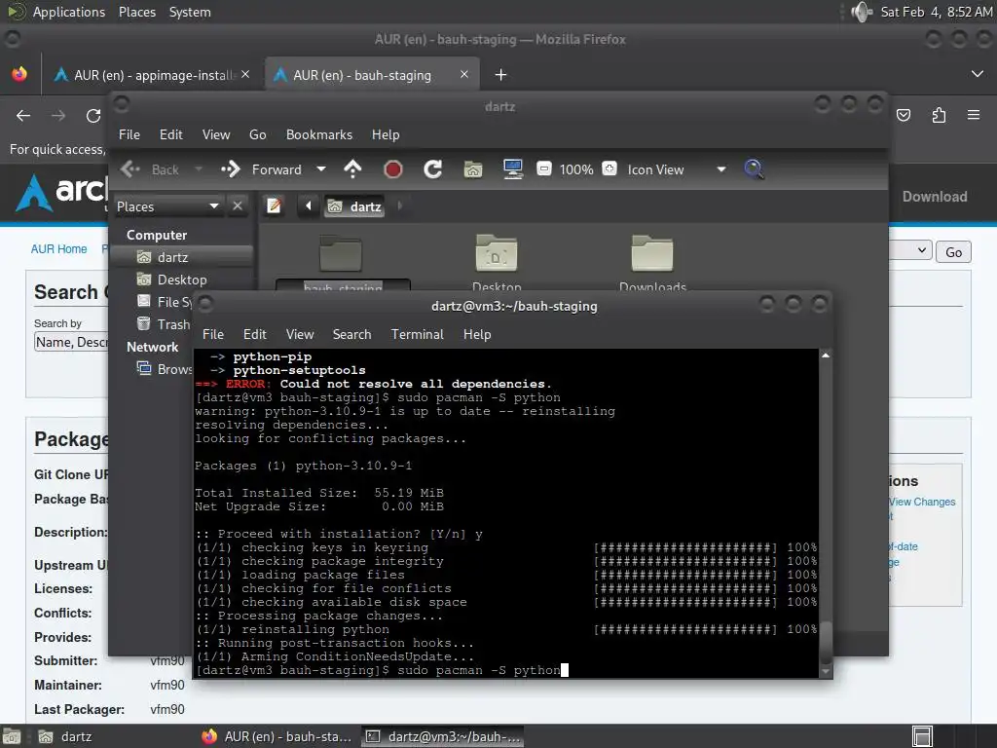Viewport: 997px width, 748px height.
Task: Open the file manager Go menu
Action: (x=257, y=134)
